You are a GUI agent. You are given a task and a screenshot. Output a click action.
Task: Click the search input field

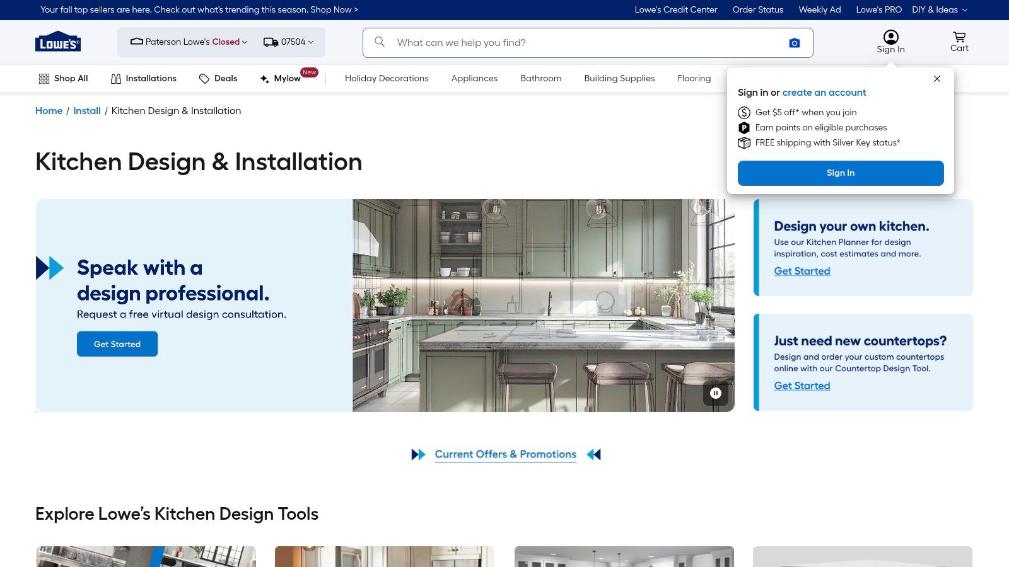click(x=568, y=42)
